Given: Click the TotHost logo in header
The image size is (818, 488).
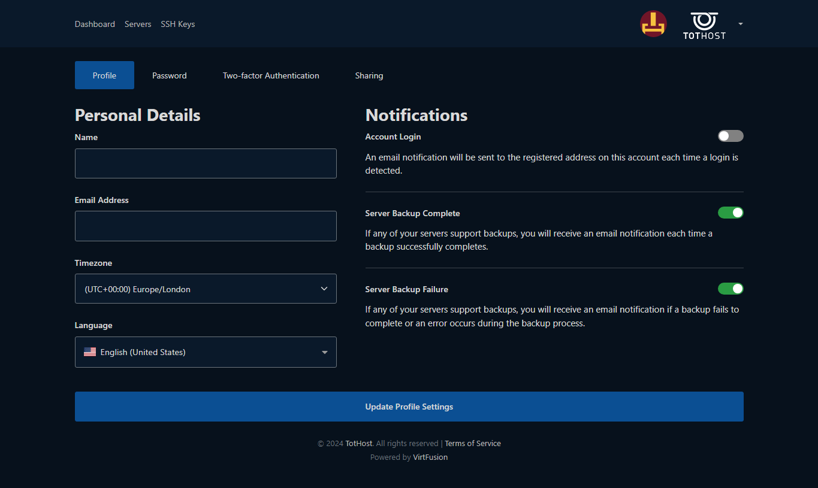Looking at the screenshot, I should point(704,25).
